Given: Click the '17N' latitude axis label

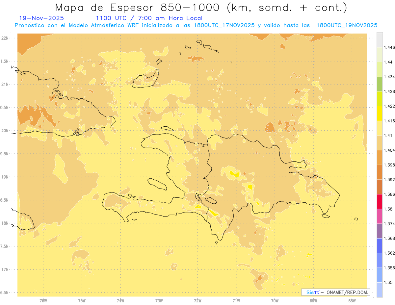Looking at the screenshot, I should point(5,269).
